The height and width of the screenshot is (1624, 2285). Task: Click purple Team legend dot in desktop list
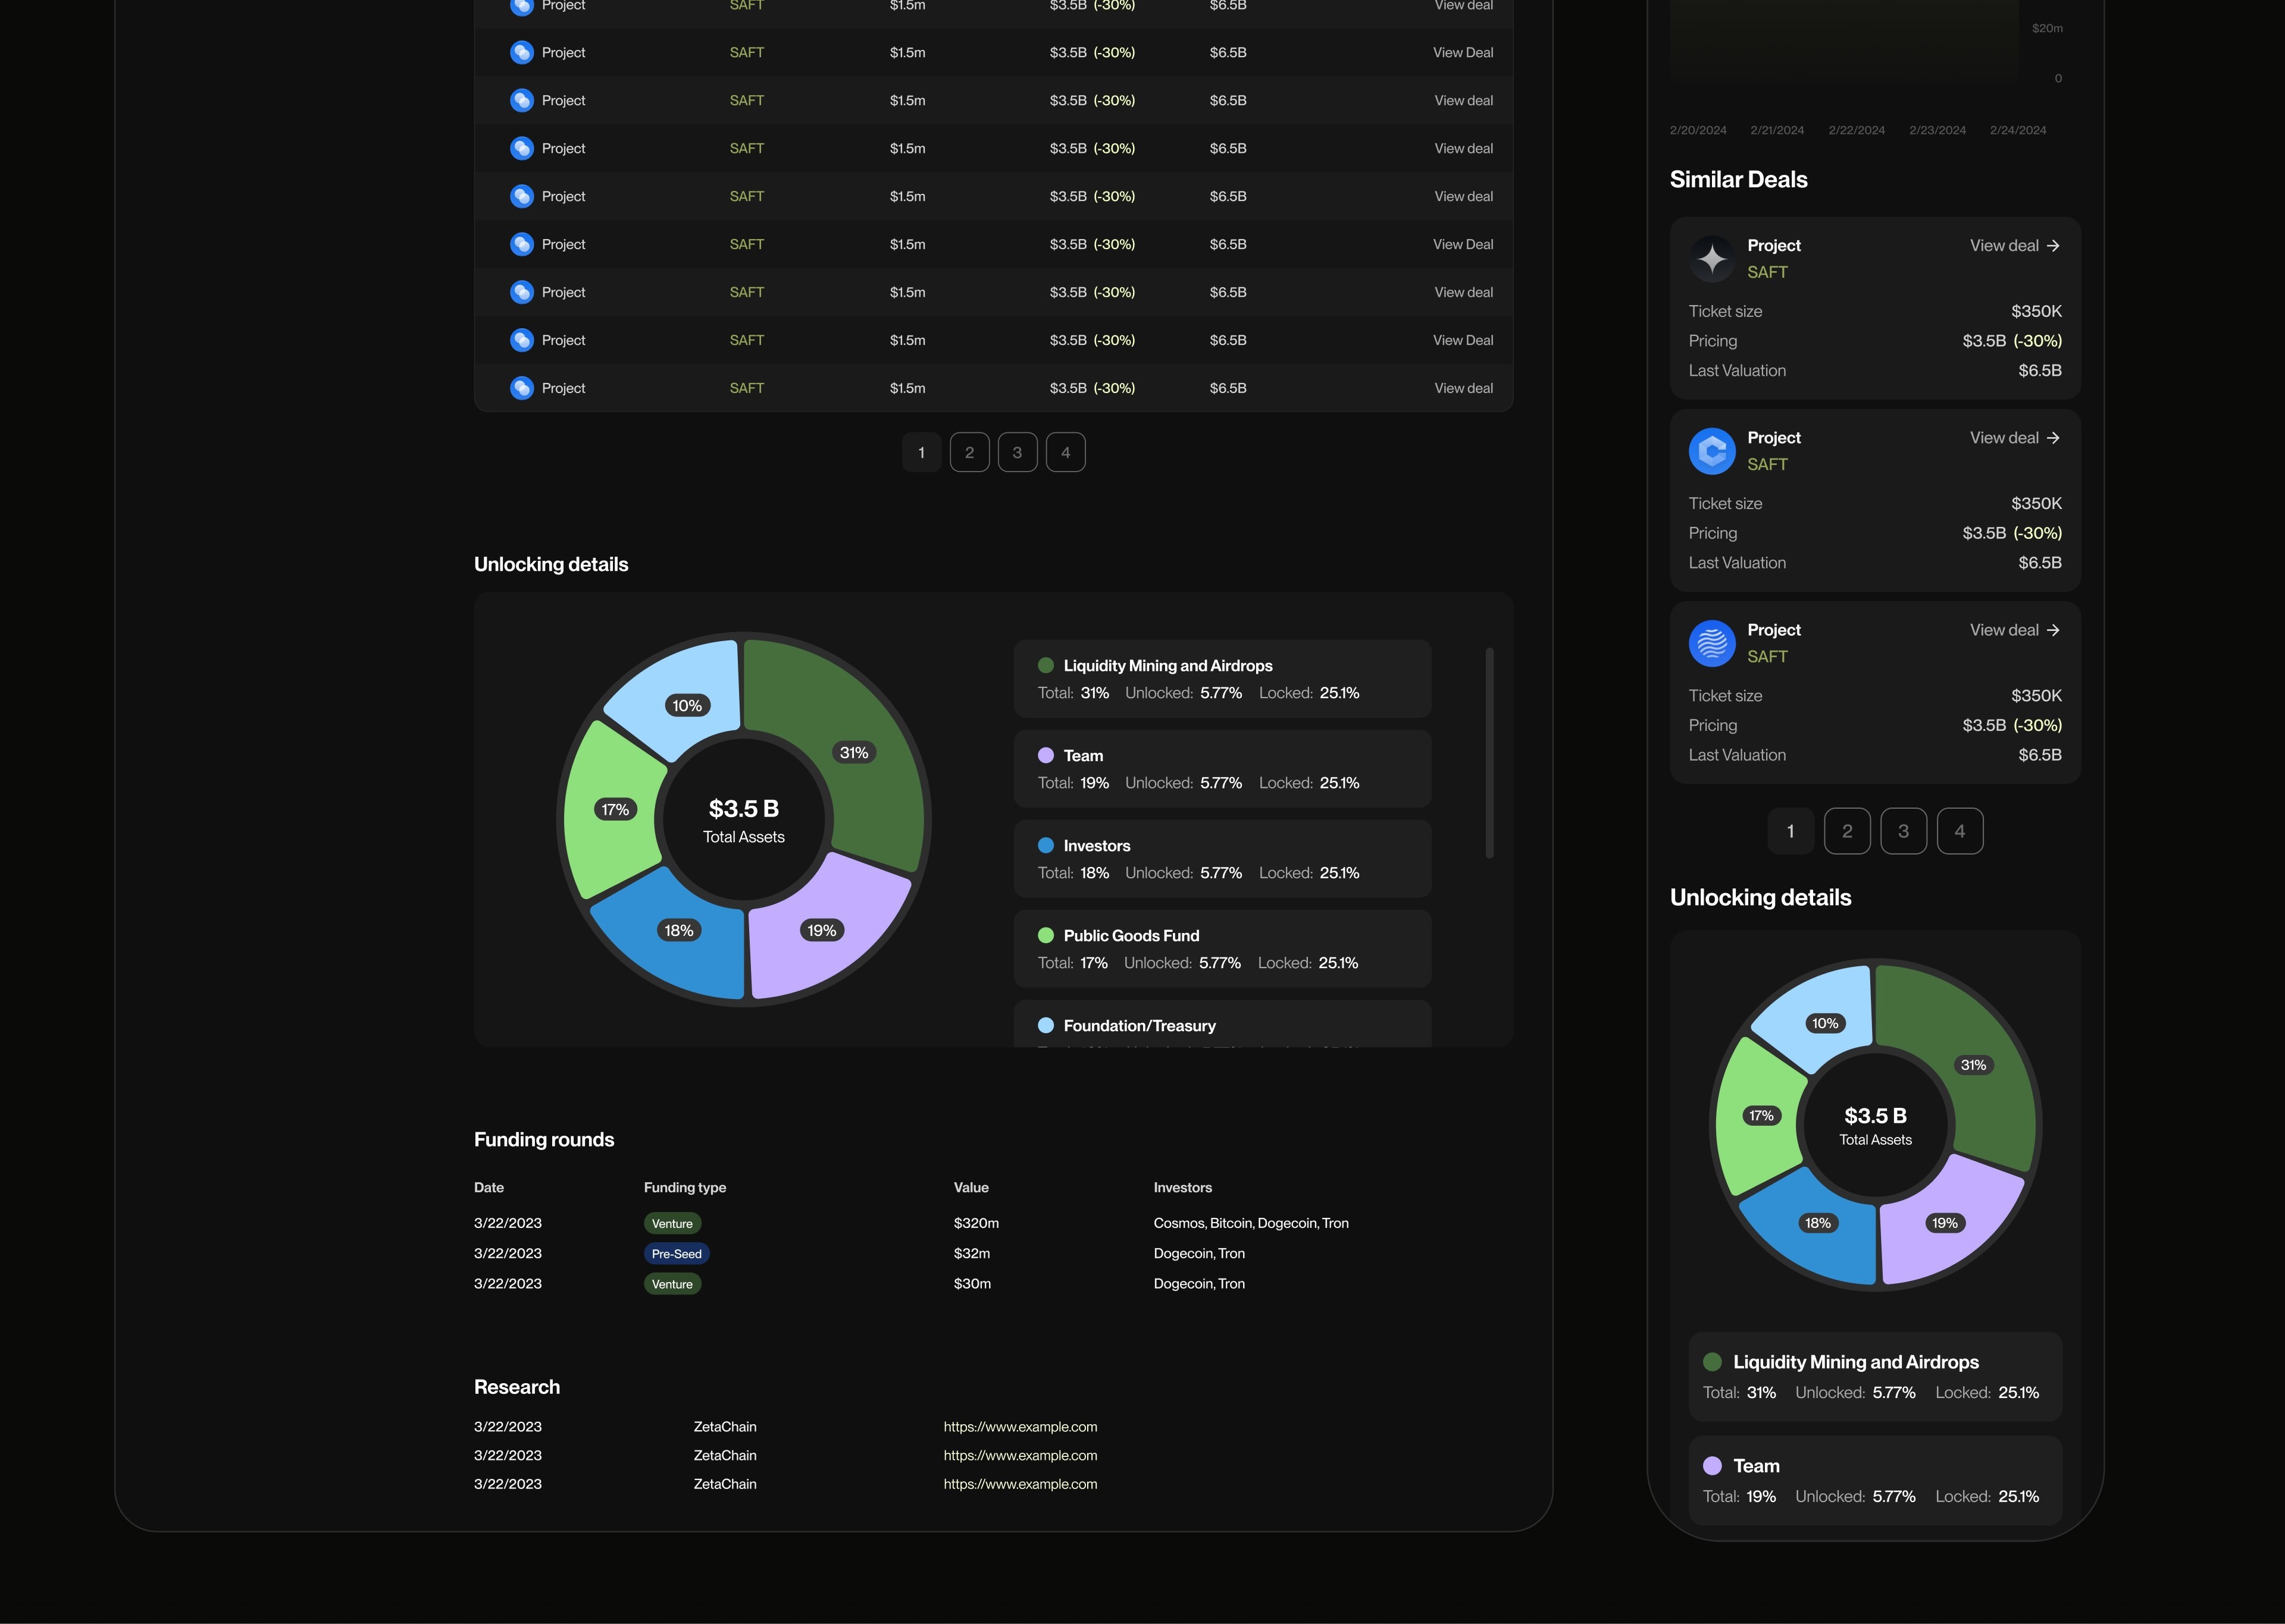point(1046,755)
